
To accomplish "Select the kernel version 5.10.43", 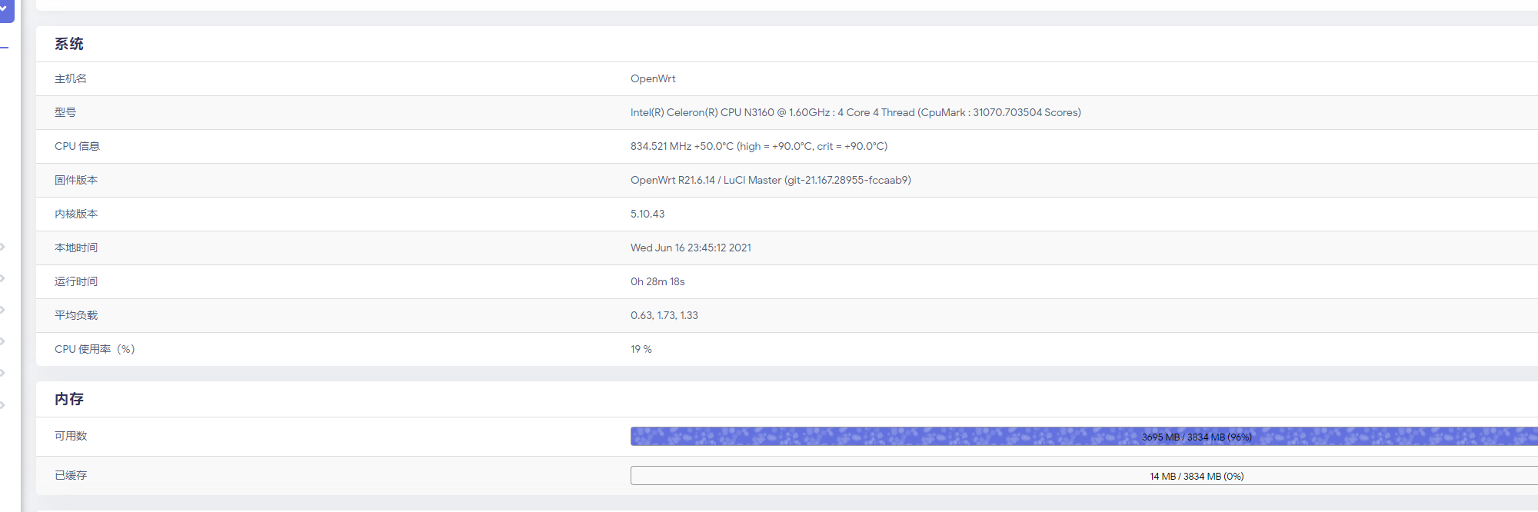I will point(647,214).
